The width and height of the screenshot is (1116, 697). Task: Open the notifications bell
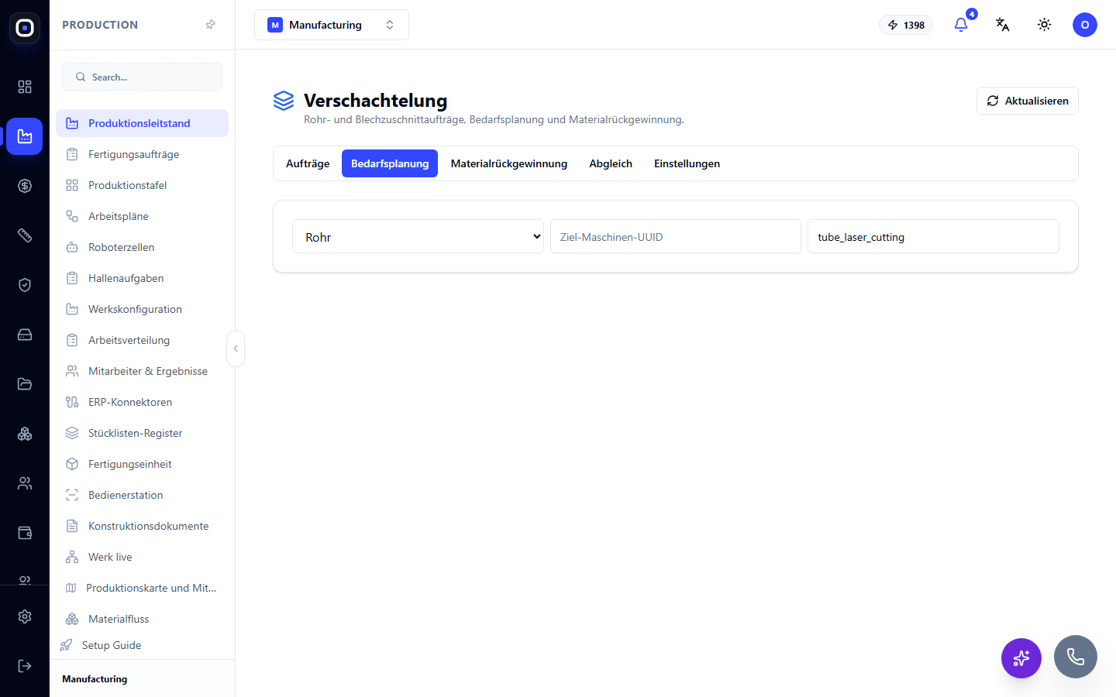point(961,25)
